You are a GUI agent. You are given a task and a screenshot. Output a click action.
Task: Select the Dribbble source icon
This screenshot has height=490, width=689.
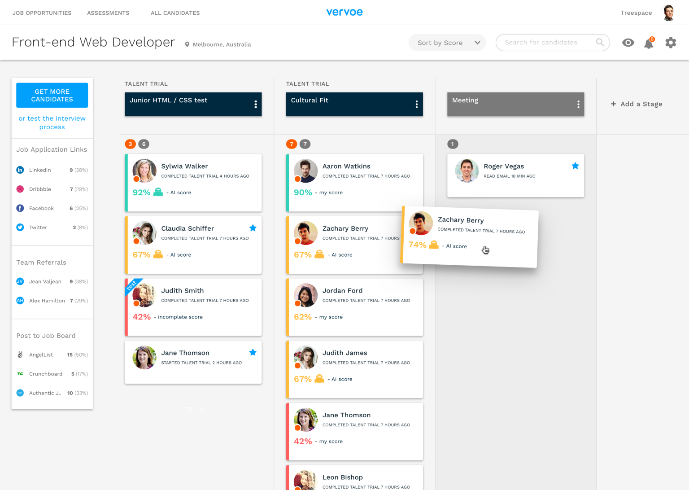pyautogui.click(x=20, y=189)
